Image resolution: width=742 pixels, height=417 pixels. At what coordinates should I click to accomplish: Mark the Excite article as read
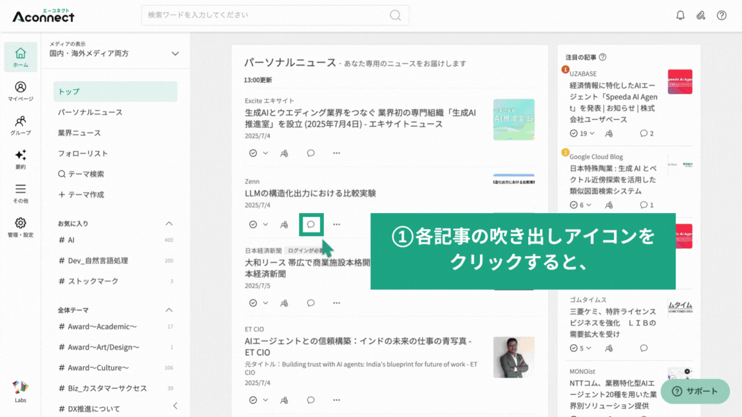click(x=253, y=153)
